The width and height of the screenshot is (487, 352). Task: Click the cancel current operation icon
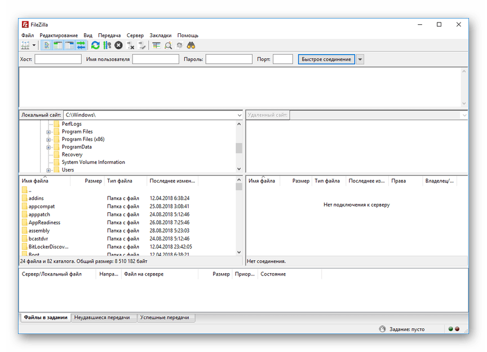(x=118, y=46)
